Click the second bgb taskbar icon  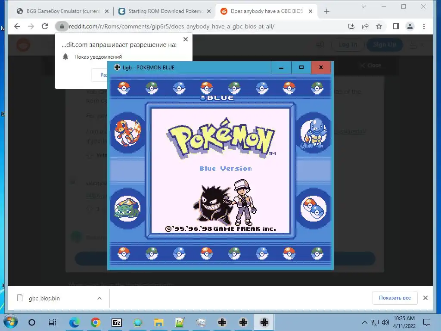243,322
